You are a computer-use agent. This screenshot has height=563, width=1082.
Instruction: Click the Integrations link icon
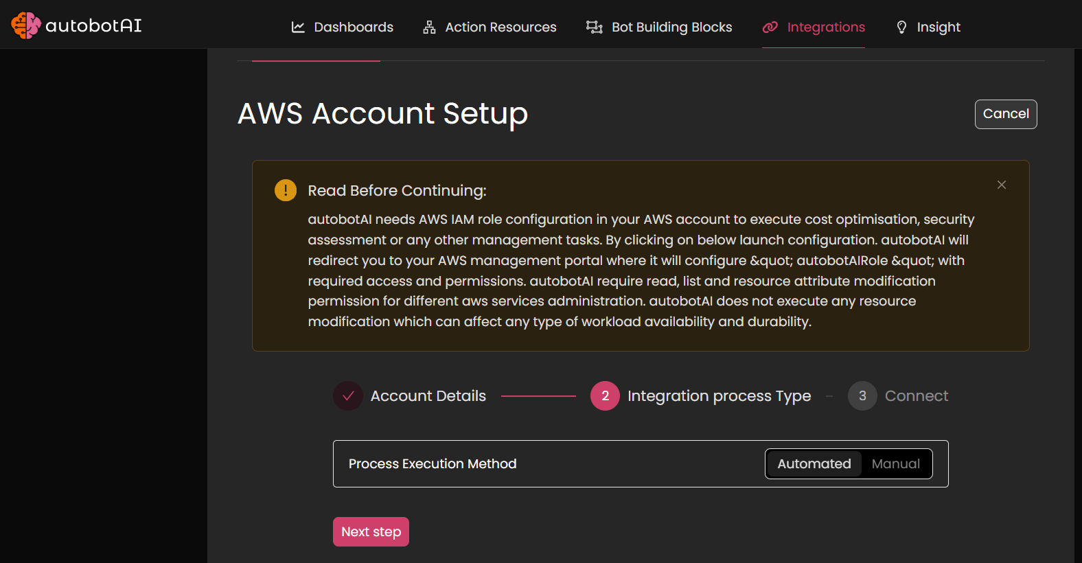[x=770, y=27]
